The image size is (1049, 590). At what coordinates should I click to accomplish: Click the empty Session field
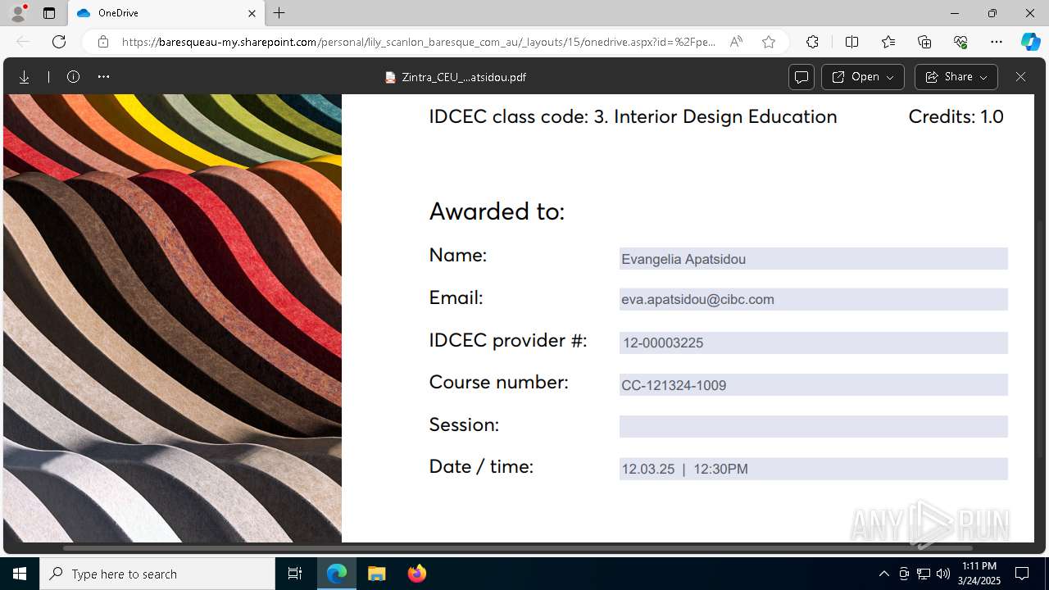pyautogui.click(x=813, y=426)
